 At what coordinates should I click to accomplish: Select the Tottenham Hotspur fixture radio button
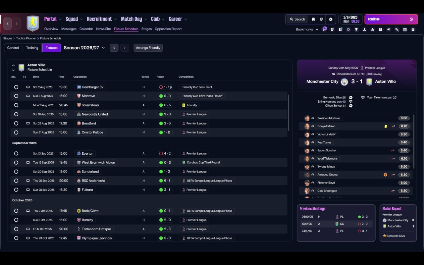(16, 229)
